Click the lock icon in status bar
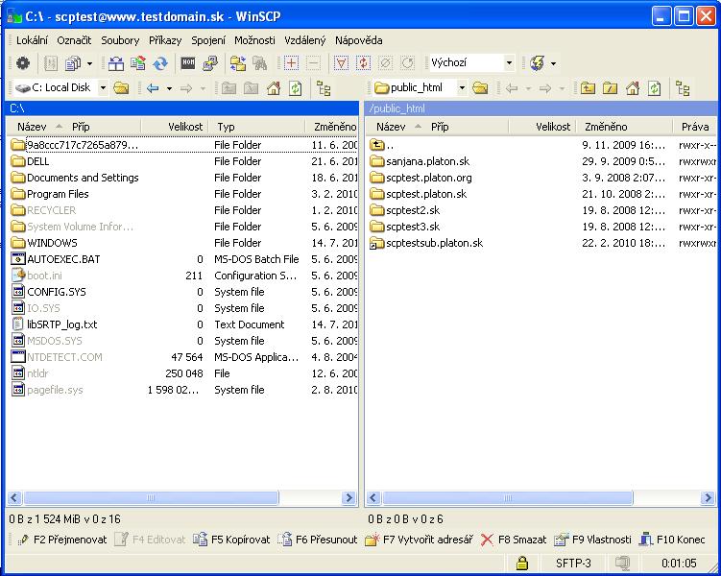 pyautogui.click(x=521, y=563)
